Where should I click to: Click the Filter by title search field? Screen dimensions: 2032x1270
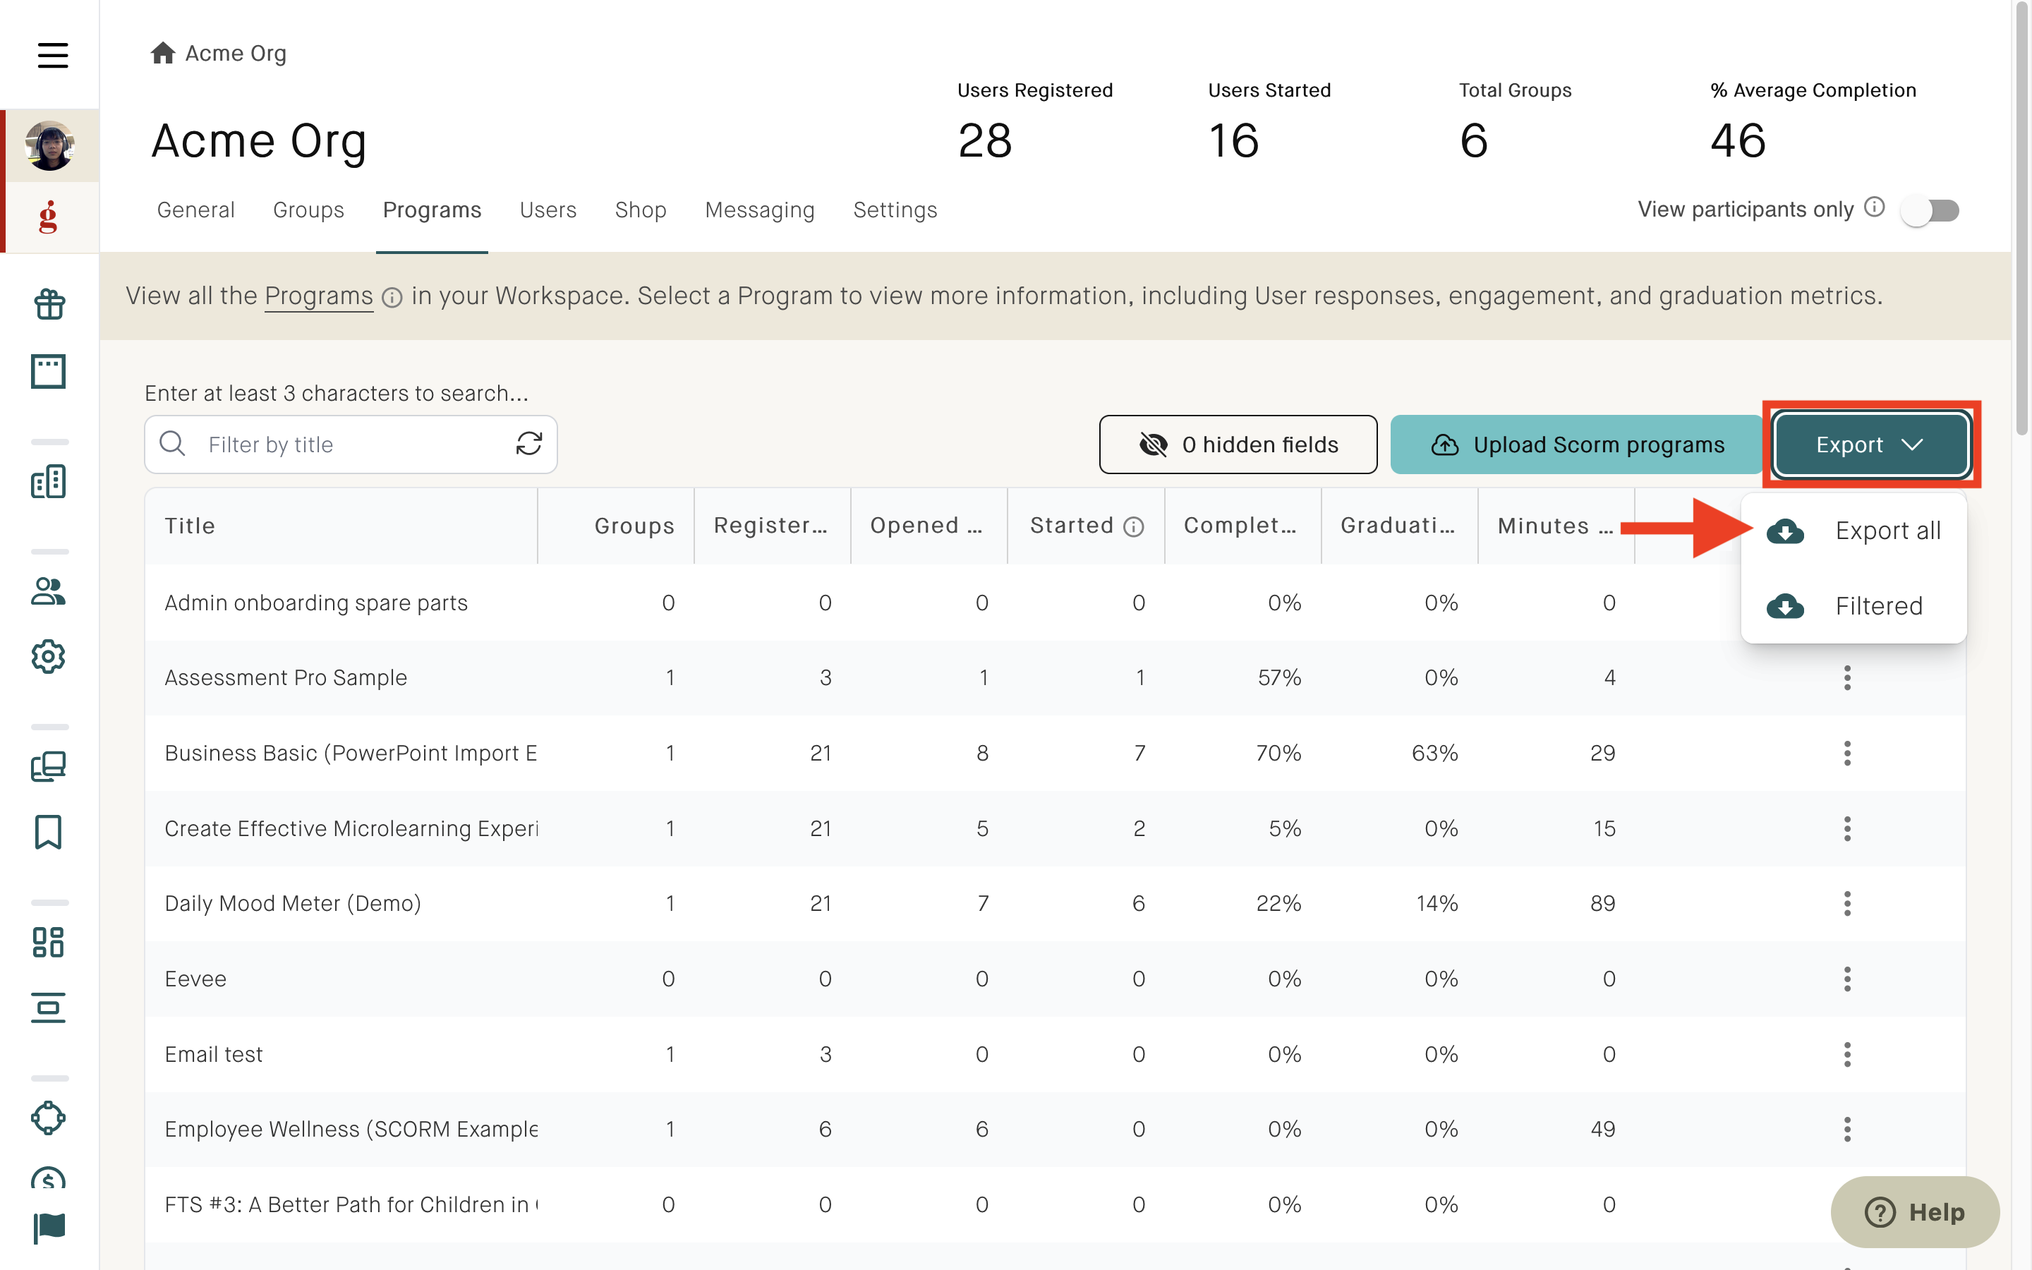coord(351,445)
